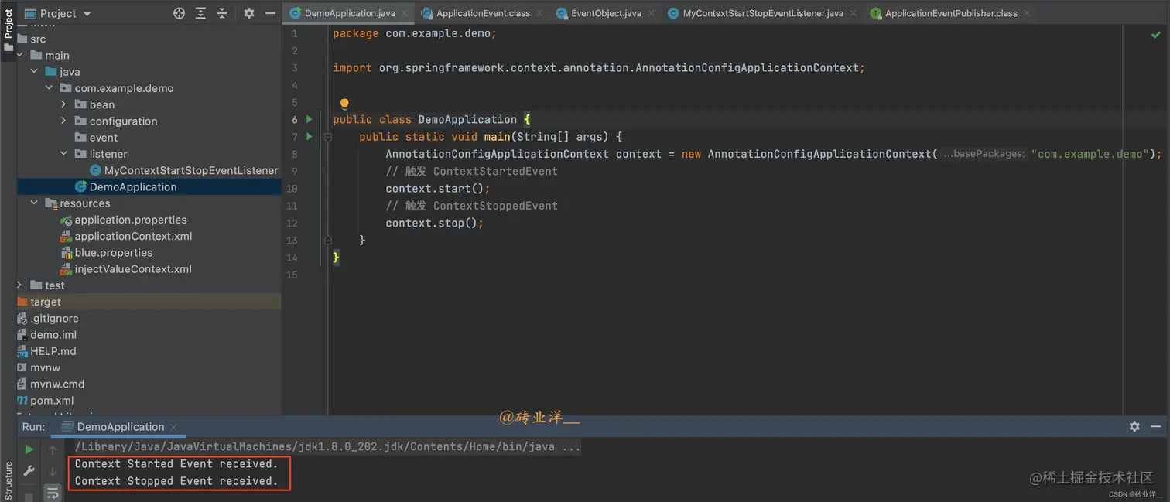Click 'context.start();' code line
1170x502 pixels.
tap(438, 189)
